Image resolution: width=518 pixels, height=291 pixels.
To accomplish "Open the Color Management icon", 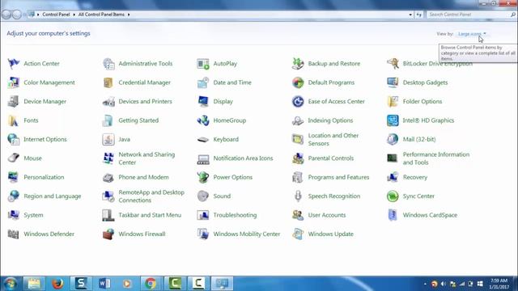I will pos(14,82).
